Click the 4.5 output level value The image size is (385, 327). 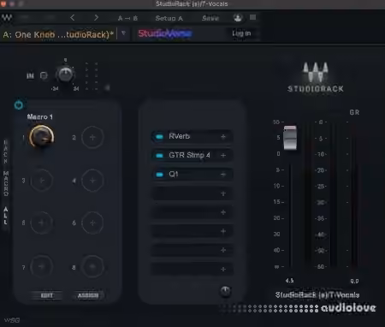point(289,281)
